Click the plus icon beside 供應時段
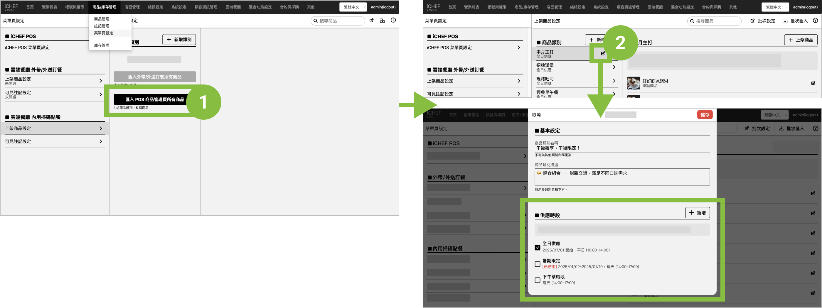Image resolution: width=822 pixels, height=308 pixels. pyautogui.click(x=691, y=213)
